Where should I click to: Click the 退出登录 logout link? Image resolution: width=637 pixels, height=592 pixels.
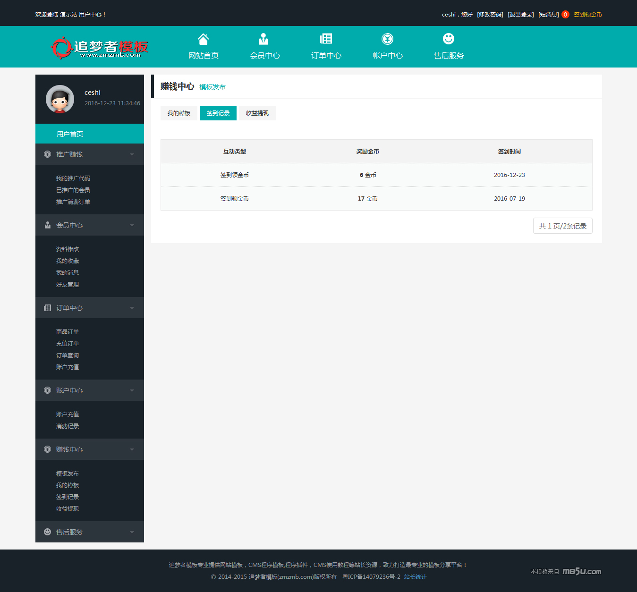521,15
